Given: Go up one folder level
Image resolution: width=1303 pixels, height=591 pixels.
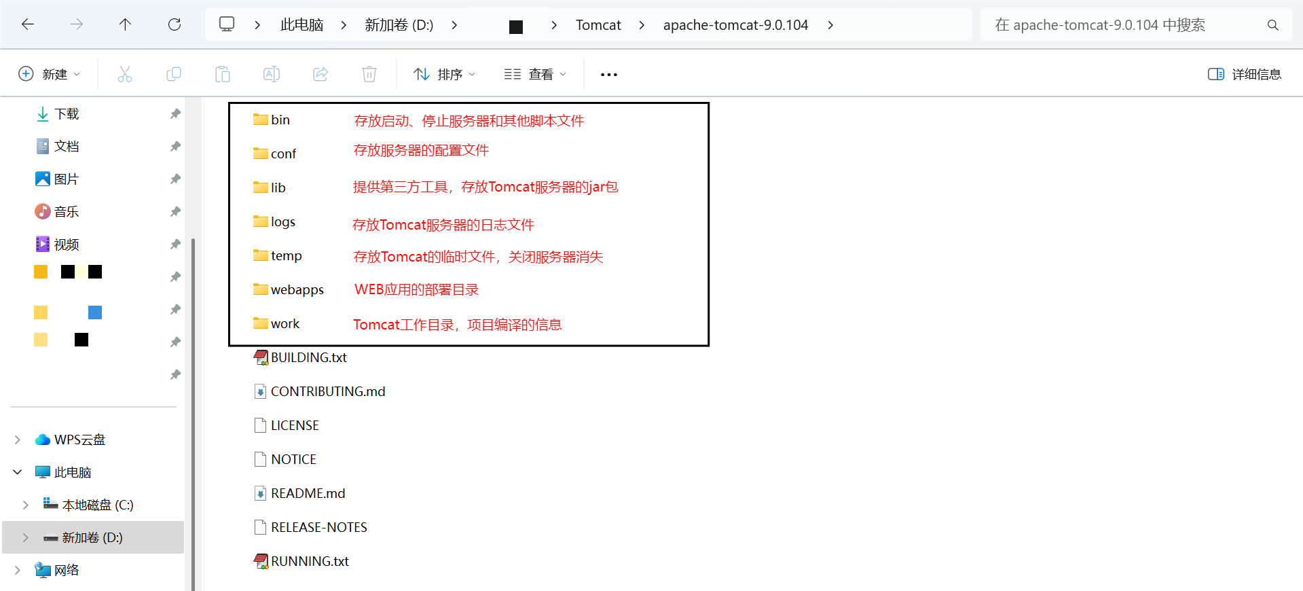Looking at the screenshot, I should 125,24.
